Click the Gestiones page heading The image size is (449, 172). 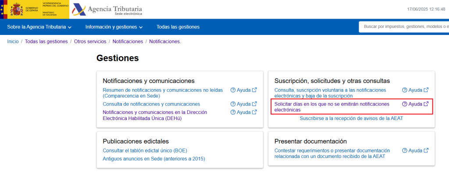coord(118,58)
